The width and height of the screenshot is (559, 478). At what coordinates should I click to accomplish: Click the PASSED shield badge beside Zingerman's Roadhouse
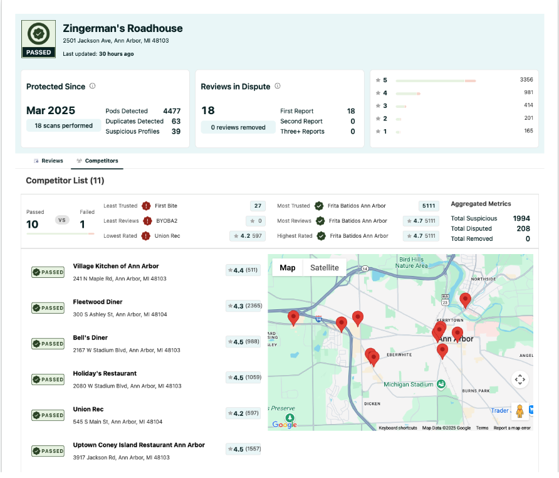pos(38,39)
